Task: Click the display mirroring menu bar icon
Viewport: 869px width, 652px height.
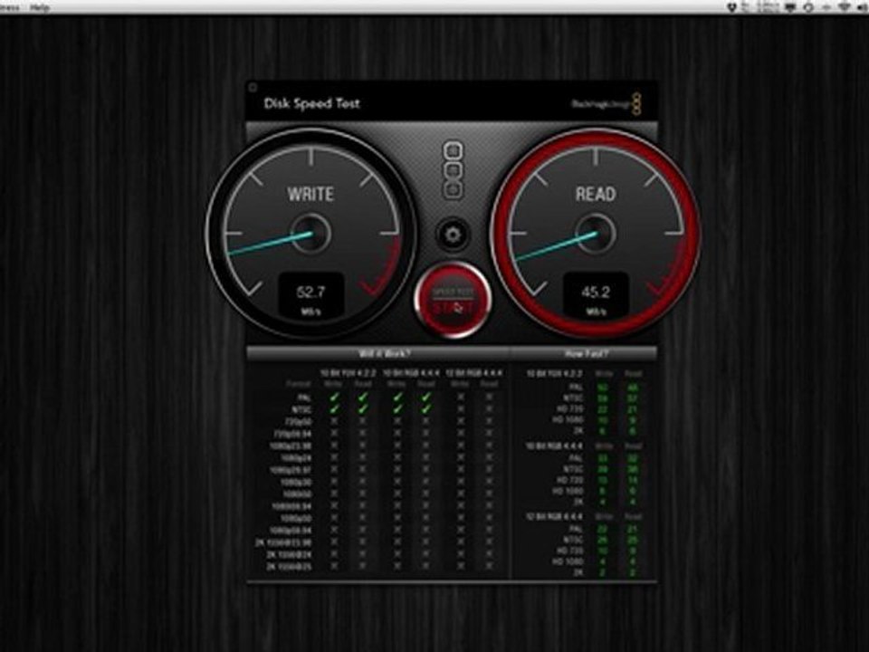Action: (x=789, y=7)
